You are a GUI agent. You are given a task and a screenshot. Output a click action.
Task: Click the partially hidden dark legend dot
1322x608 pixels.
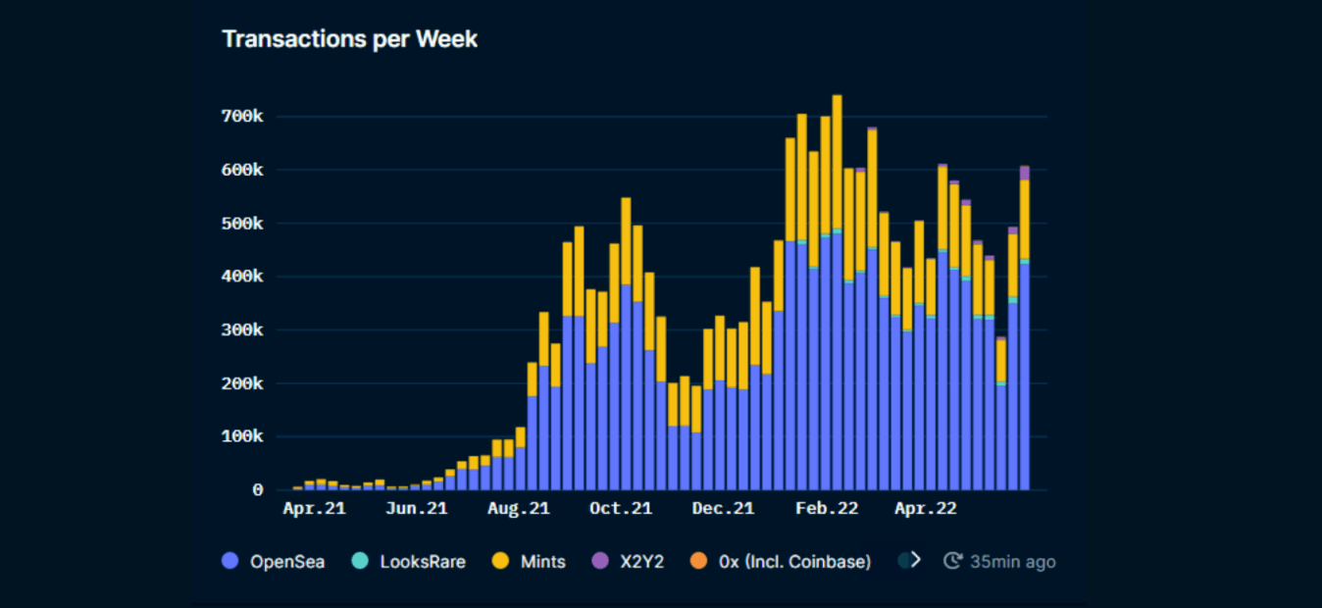tap(903, 561)
